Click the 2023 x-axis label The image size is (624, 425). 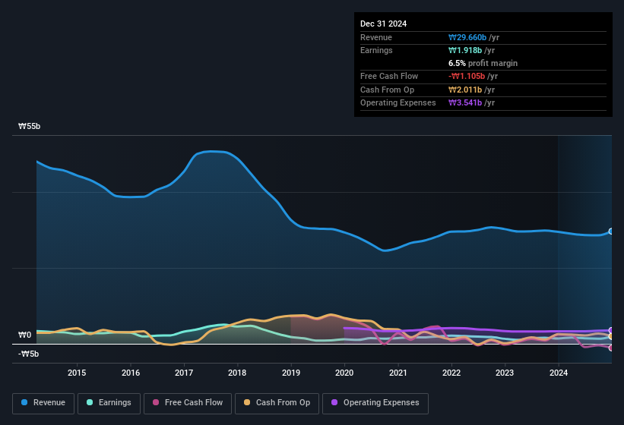(505, 373)
